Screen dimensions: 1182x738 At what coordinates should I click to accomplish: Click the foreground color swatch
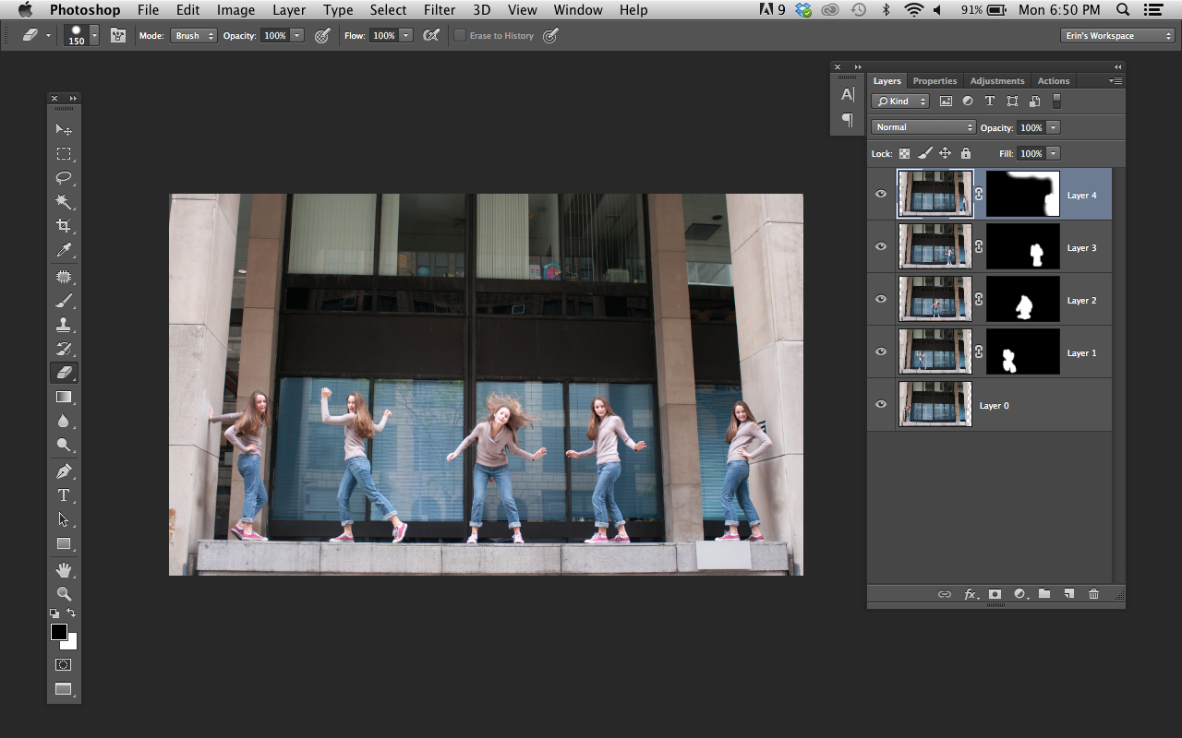(59, 632)
